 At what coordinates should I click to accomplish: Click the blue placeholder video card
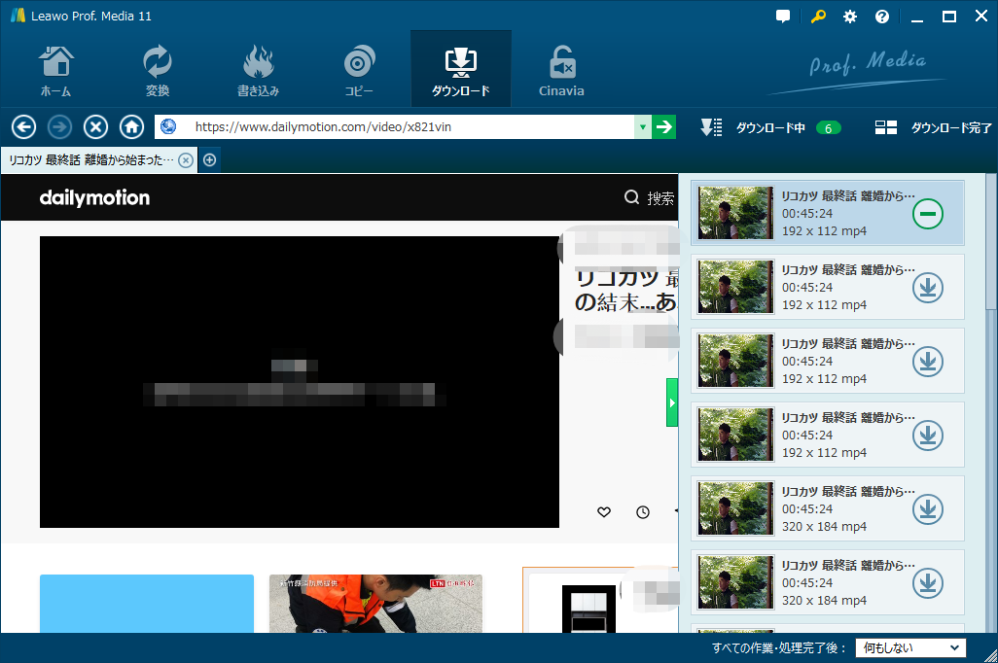146,603
